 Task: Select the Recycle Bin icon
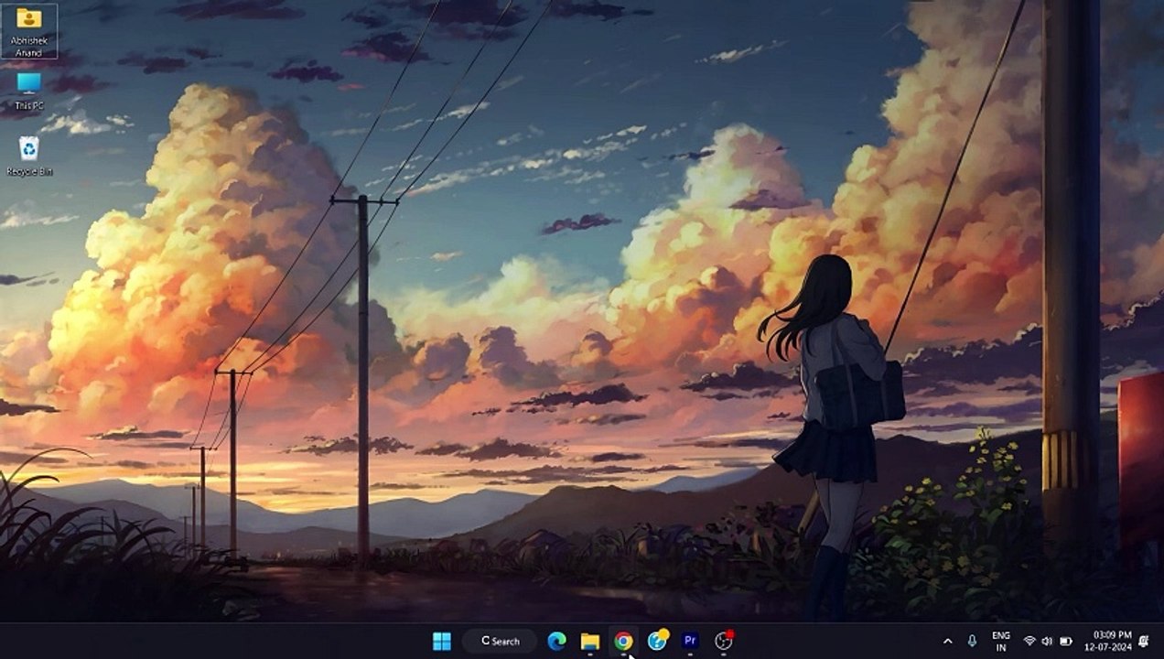pos(28,156)
